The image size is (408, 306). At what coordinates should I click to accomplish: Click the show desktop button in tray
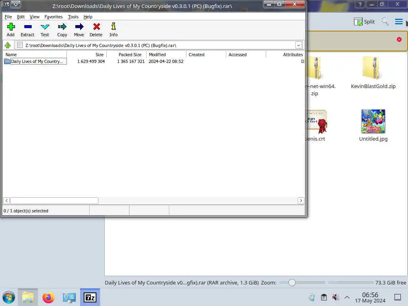click(x=398, y=297)
